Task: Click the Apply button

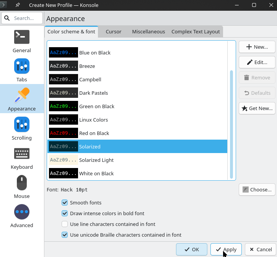Action: 226,249
